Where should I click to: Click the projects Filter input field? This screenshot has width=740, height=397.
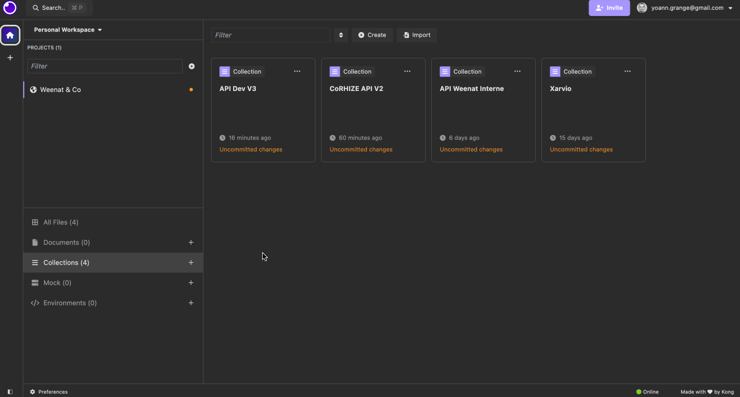coord(105,66)
